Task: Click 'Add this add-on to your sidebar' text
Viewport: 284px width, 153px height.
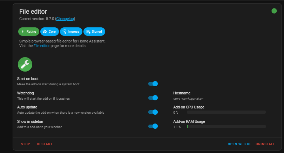Action: 39,127
